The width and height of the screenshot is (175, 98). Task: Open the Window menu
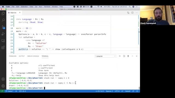(x=55, y=7)
